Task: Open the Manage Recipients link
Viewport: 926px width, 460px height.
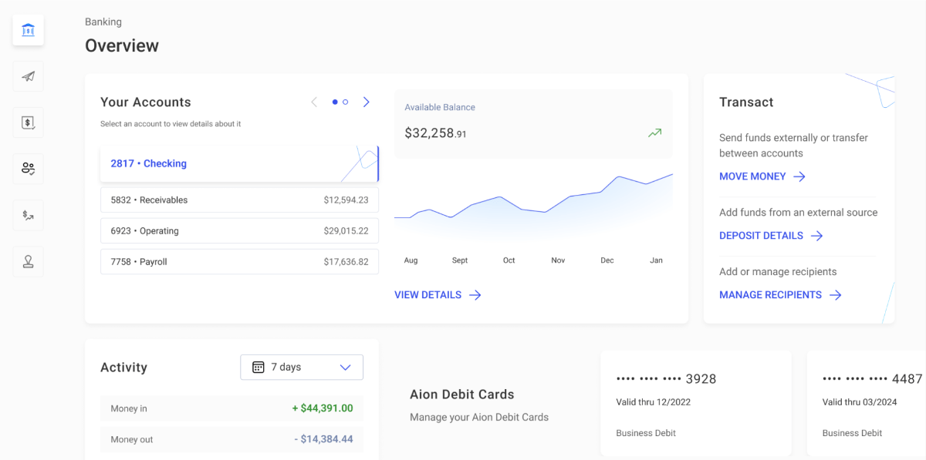Action: click(780, 294)
